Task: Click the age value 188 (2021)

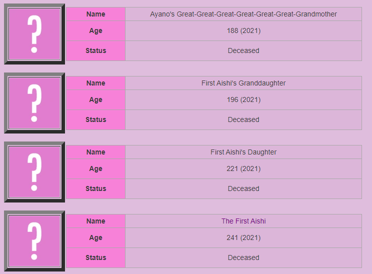Action: pos(243,31)
